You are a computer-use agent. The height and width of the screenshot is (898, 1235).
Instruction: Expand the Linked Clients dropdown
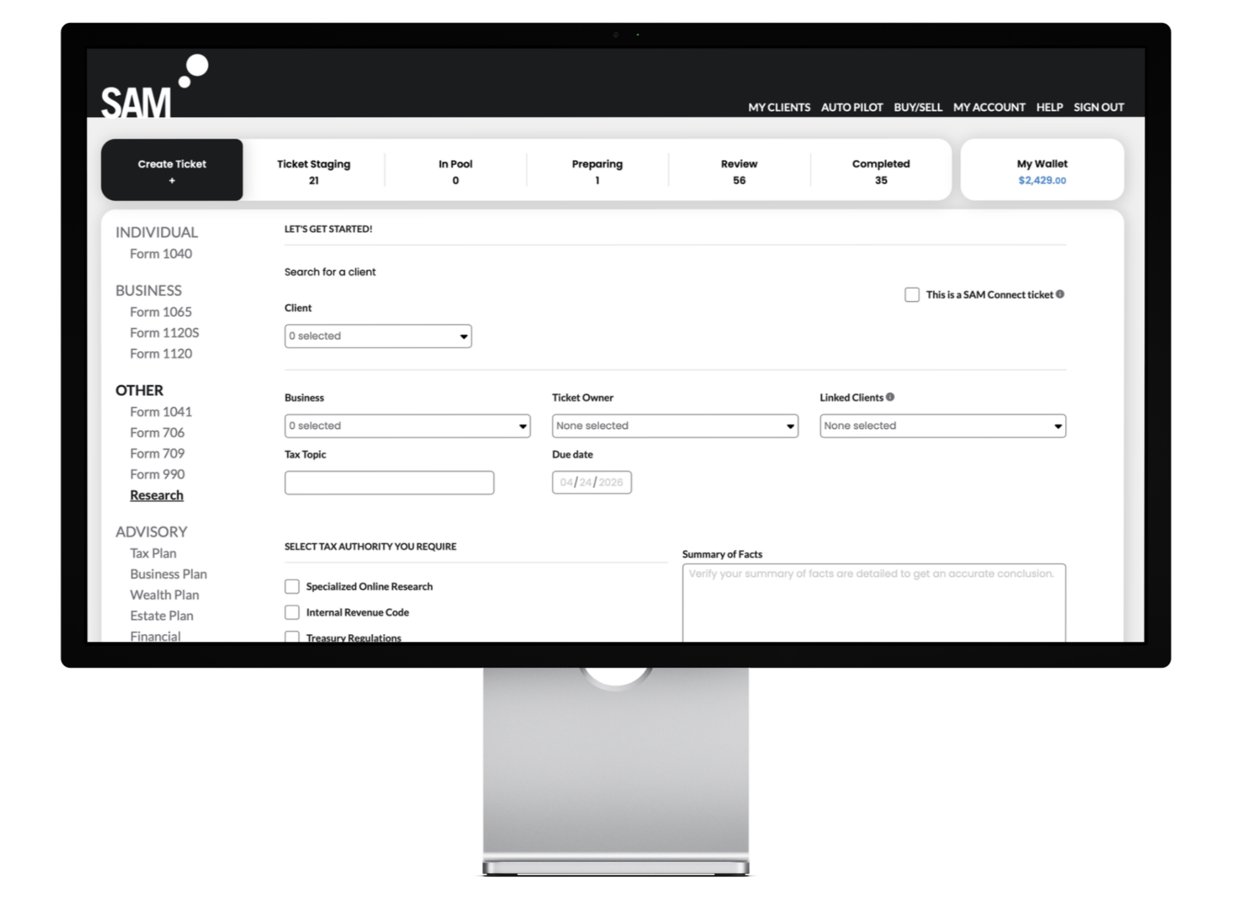click(x=943, y=426)
